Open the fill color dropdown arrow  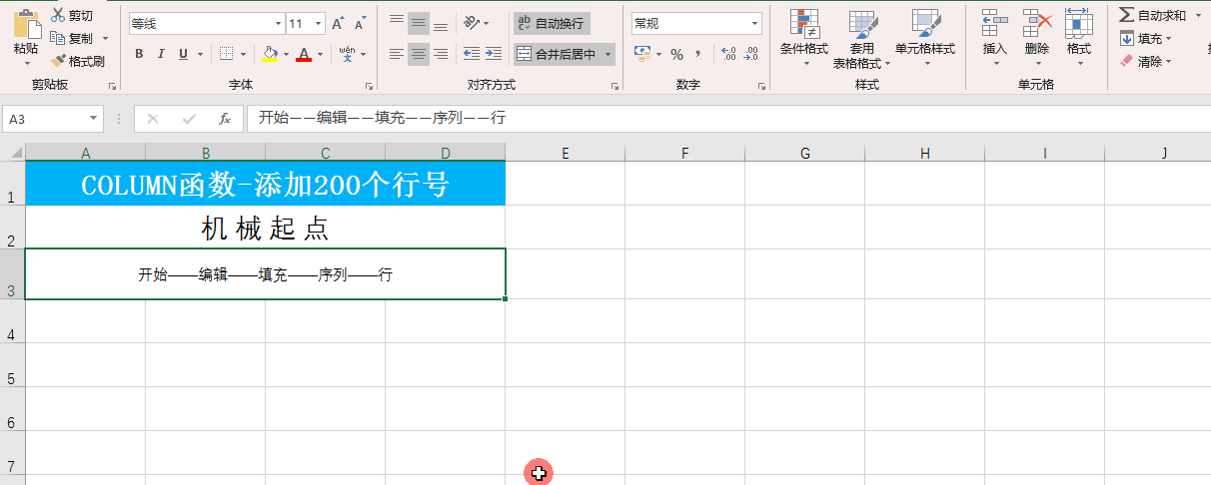coord(286,54)
